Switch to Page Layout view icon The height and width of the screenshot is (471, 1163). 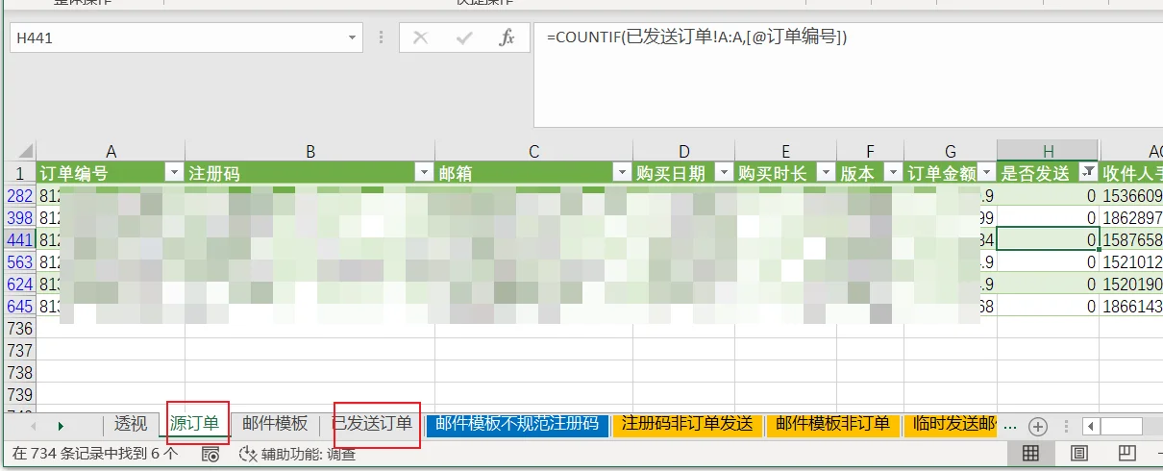click(x=1078, y=454)
